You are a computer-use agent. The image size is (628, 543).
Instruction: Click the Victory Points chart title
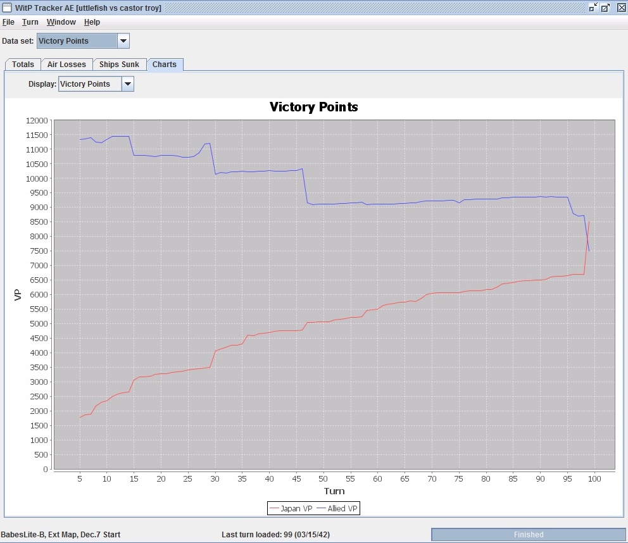coord(313,107)
